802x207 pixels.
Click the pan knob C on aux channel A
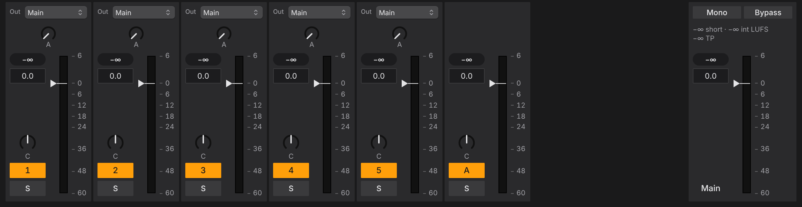click(x=467, y=142)
